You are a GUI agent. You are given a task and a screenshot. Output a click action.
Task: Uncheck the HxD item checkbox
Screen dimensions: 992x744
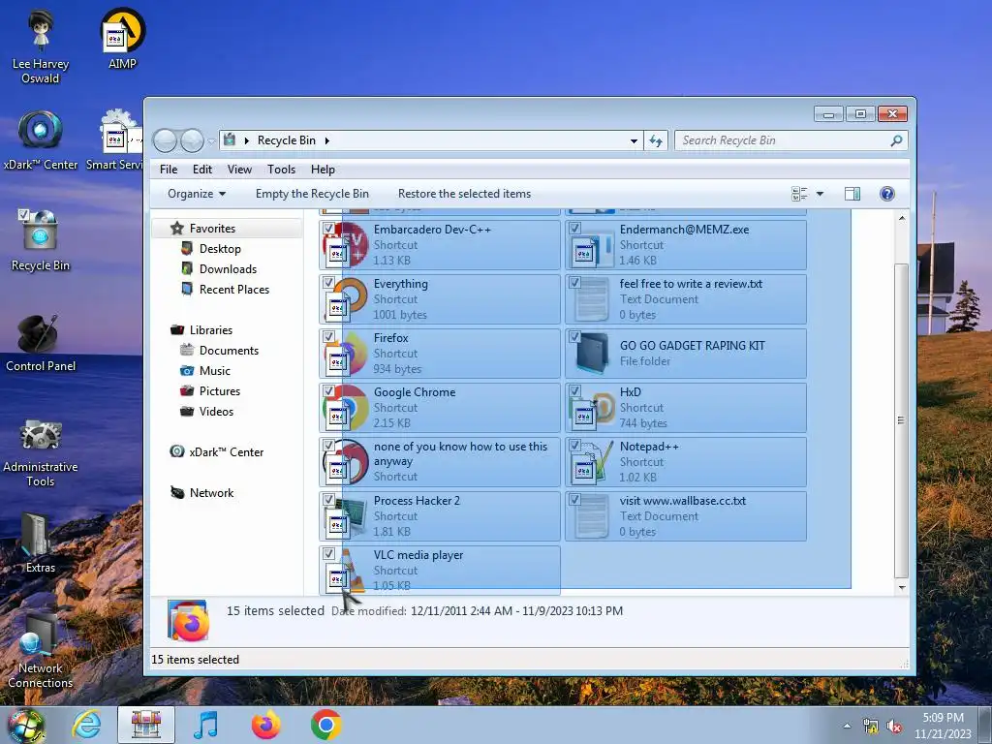click(574, 391)
